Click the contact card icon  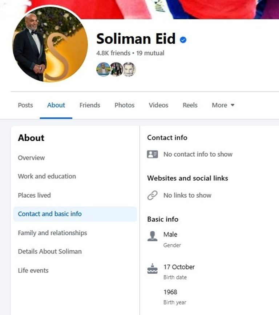[x=152, y=154]
